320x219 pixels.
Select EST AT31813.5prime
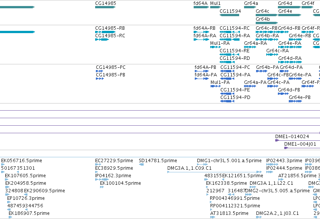point(213,217)
